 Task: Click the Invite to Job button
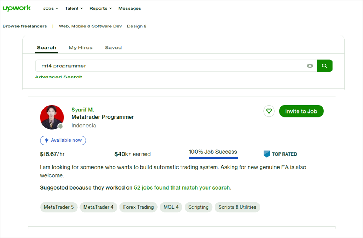pyautogui.click(x=301, y=111)
